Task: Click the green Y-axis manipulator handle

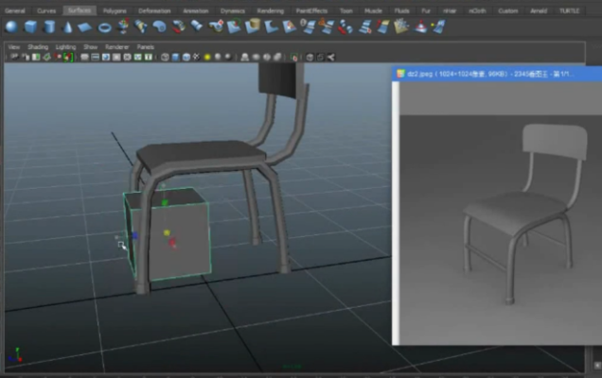Action: tap(164, 203)
